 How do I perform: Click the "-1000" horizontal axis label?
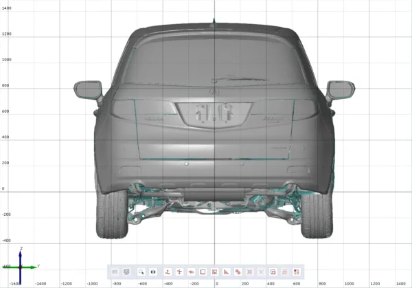click(92, 283)
